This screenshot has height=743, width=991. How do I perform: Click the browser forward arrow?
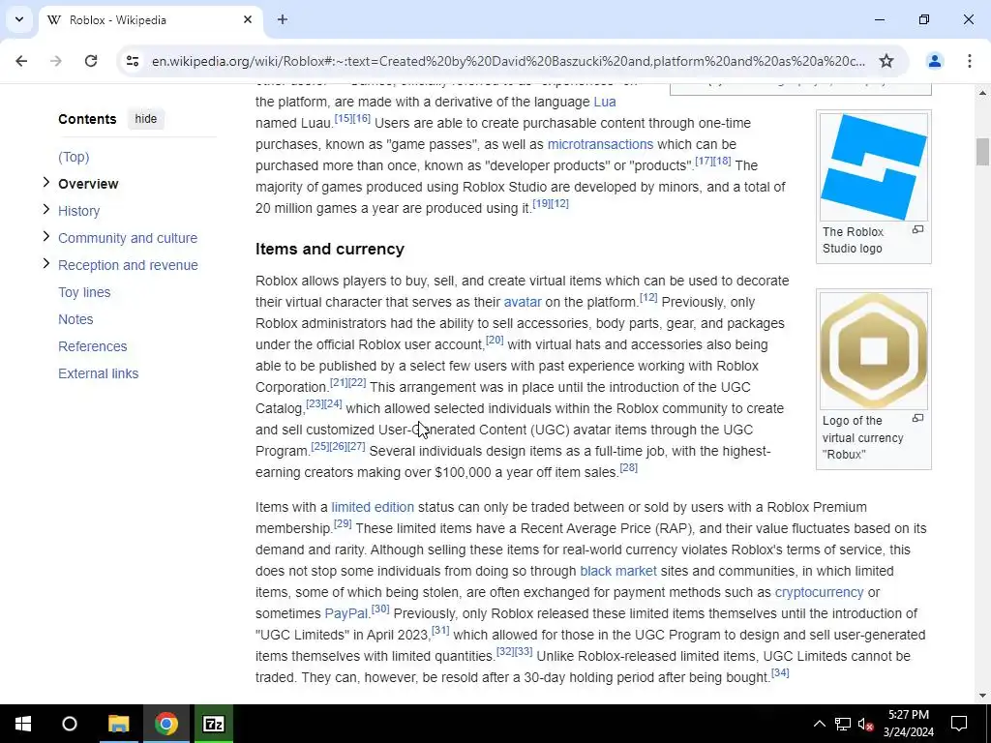tap(55, 61)
